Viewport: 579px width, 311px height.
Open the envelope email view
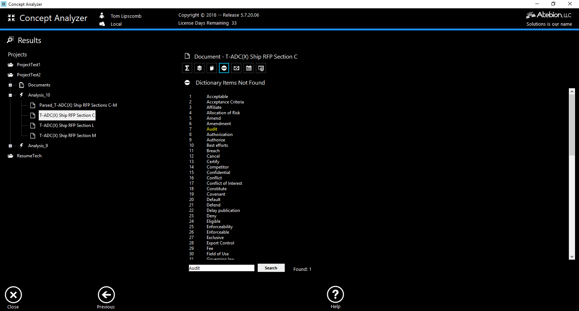pyautogui.click(x=236, y=68)
